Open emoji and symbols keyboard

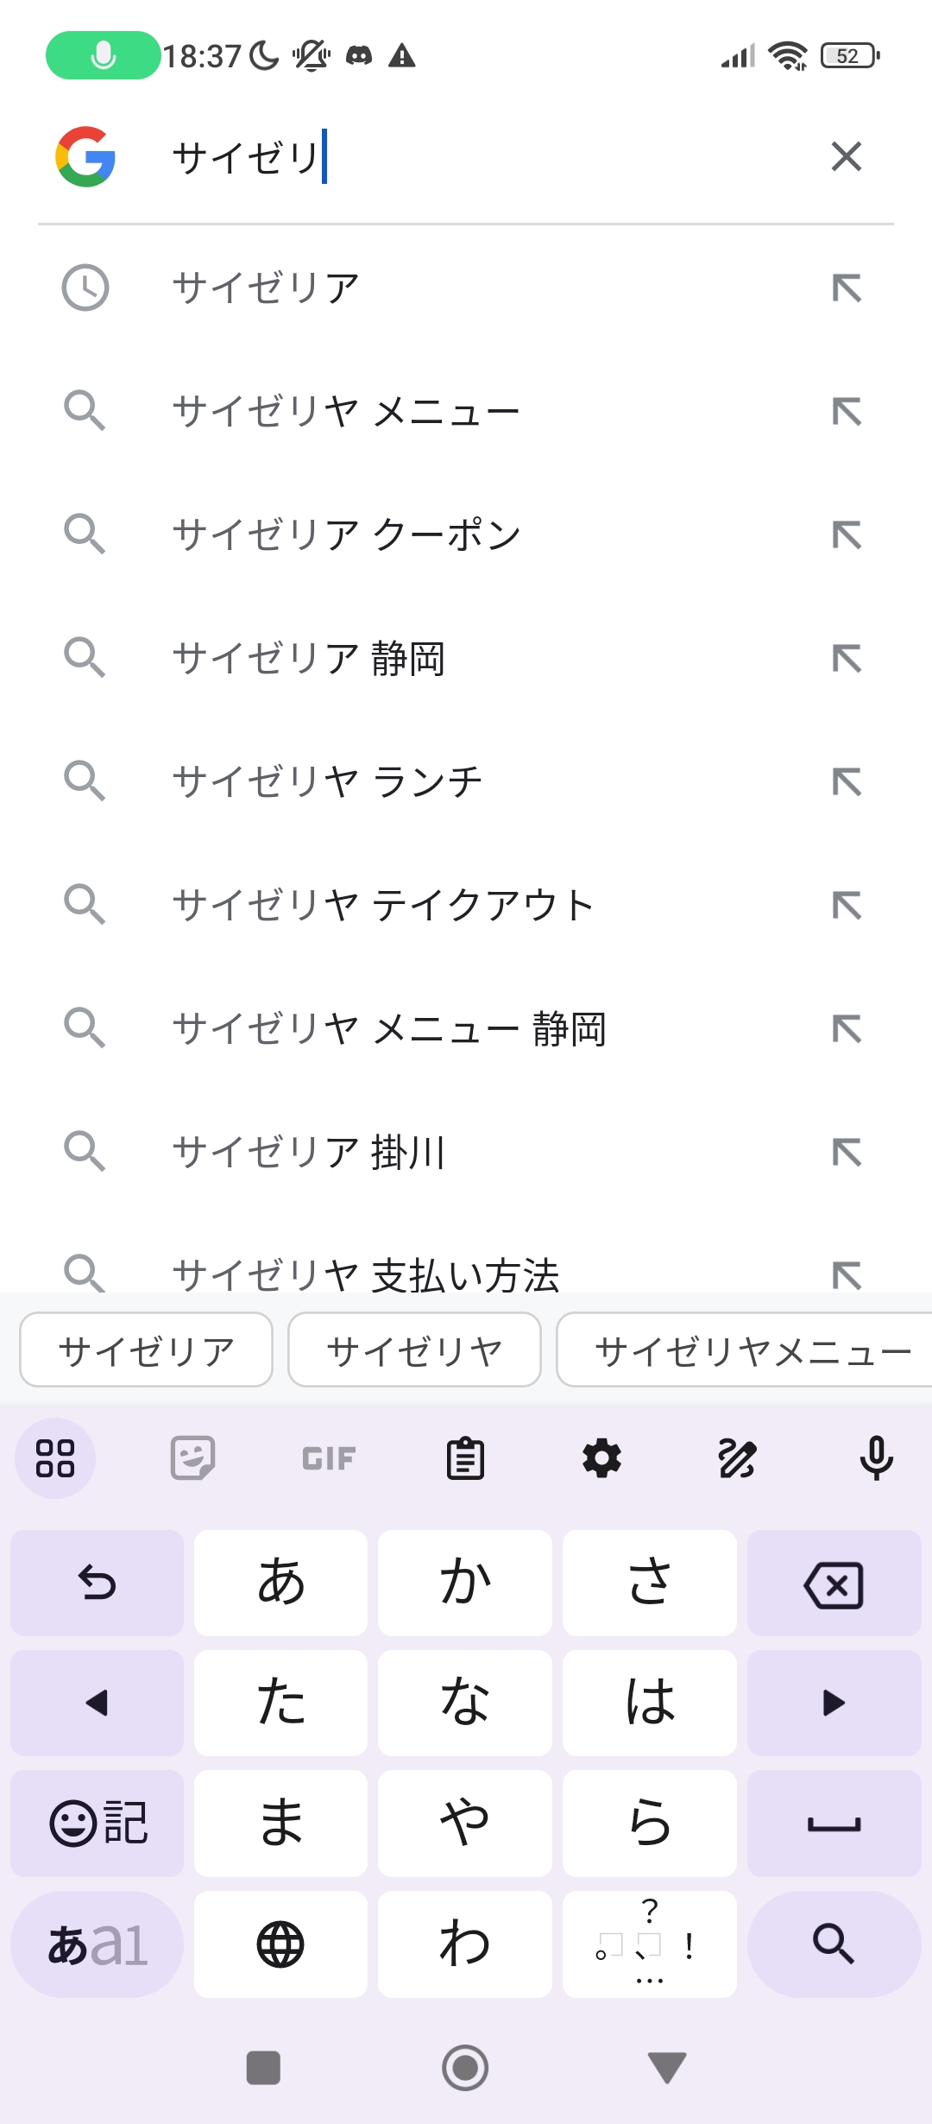click(x=97, y=1824)
